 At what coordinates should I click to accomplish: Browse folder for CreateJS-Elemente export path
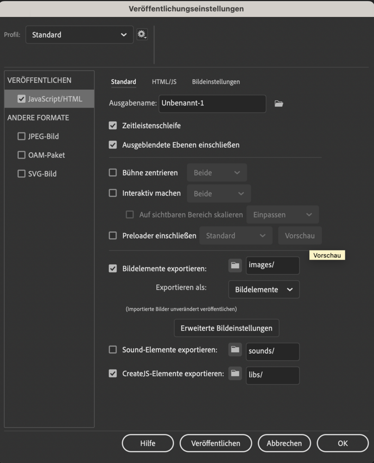235,373
